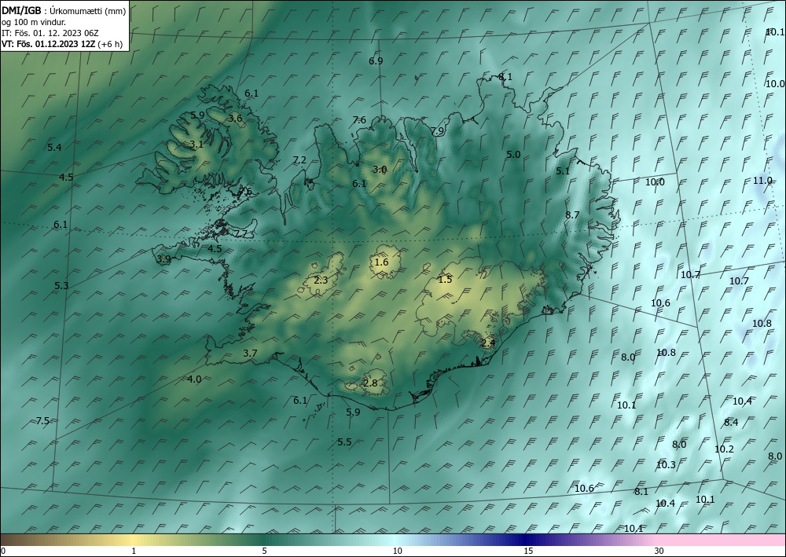Screen dimensions: 786x557
Task: Click the 5.4 value over the sea
Action: 55,147
